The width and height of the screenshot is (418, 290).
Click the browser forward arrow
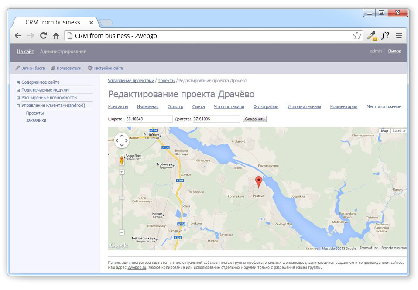tap(31, 35)
